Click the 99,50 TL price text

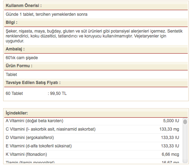tap(58, 93)
